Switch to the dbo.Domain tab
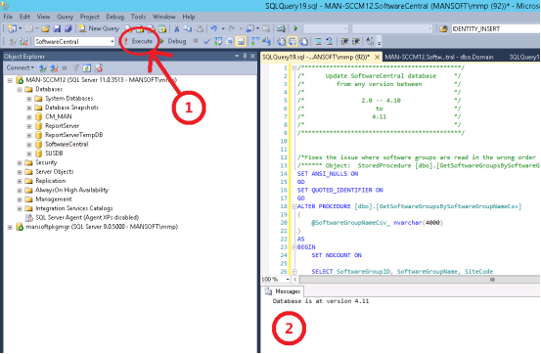The image size is (541, 354). tap(439, 57)
